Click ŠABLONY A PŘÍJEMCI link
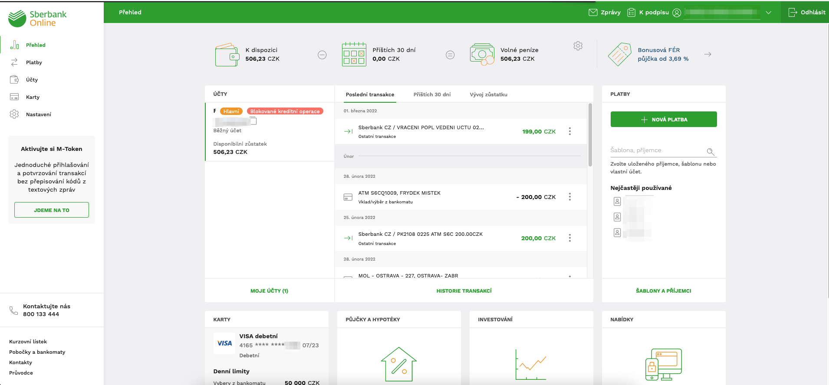The image size is (829, 385). 664,291
